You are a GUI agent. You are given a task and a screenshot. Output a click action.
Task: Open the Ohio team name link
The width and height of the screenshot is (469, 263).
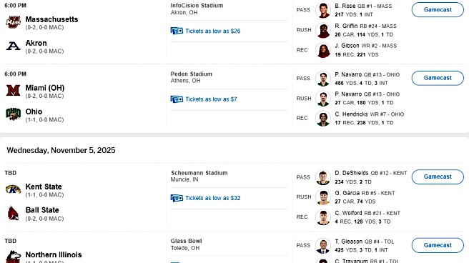tap(34, 111)
